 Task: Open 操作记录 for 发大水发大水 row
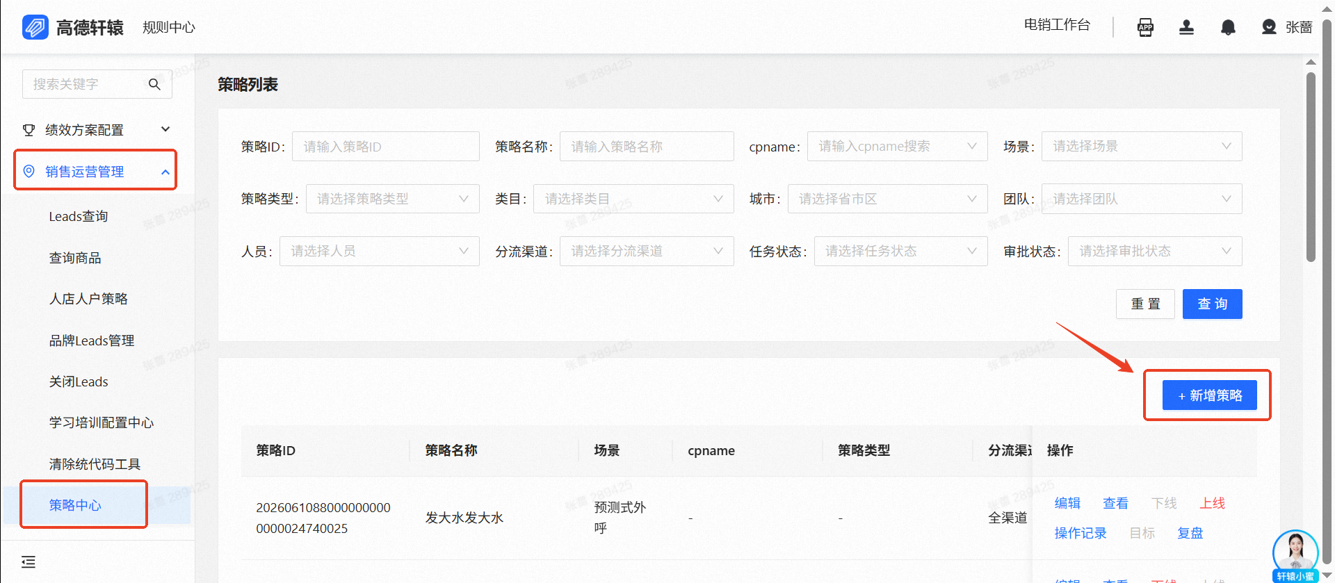1081,533
